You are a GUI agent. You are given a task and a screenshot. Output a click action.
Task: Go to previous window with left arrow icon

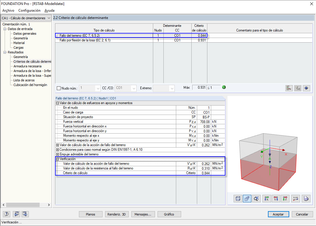tap(16, 214)
